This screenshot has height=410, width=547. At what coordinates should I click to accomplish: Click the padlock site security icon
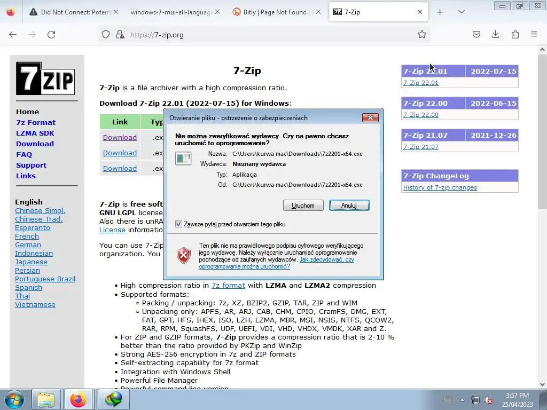[x=120, y=34]
